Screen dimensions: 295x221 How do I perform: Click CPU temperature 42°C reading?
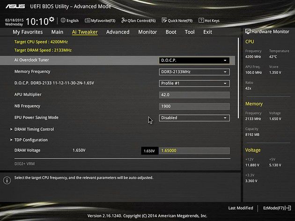pyautogui.click(x=273, y=57)
